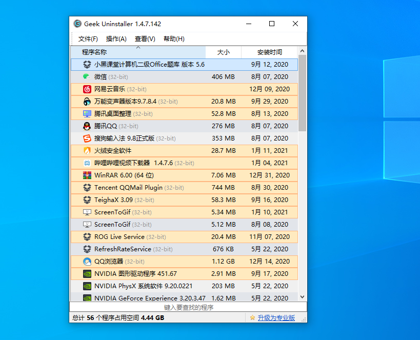Screen dimensions: 420x340
Task: Click the TeighaX 3.09 icon
Action: click(x=87, y=200)
